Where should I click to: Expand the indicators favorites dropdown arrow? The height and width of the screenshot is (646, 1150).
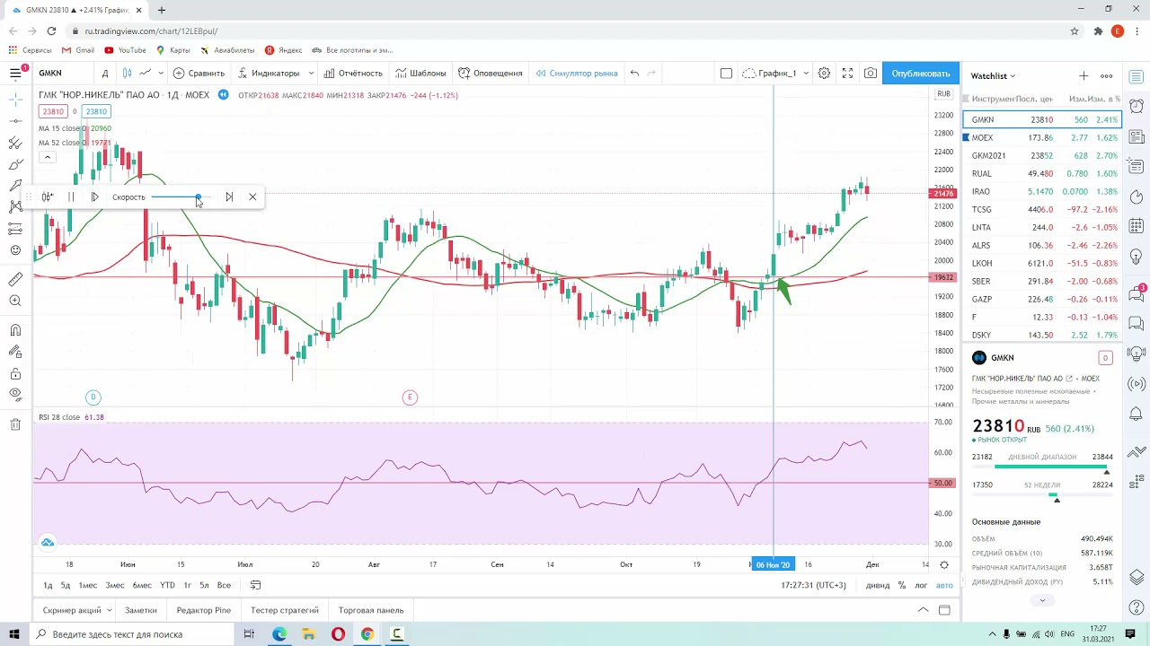click(x=311, y=74)
